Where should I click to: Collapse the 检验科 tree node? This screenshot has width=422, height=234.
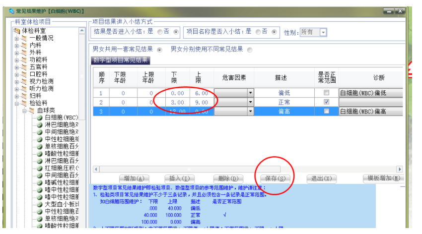(17, 104)
